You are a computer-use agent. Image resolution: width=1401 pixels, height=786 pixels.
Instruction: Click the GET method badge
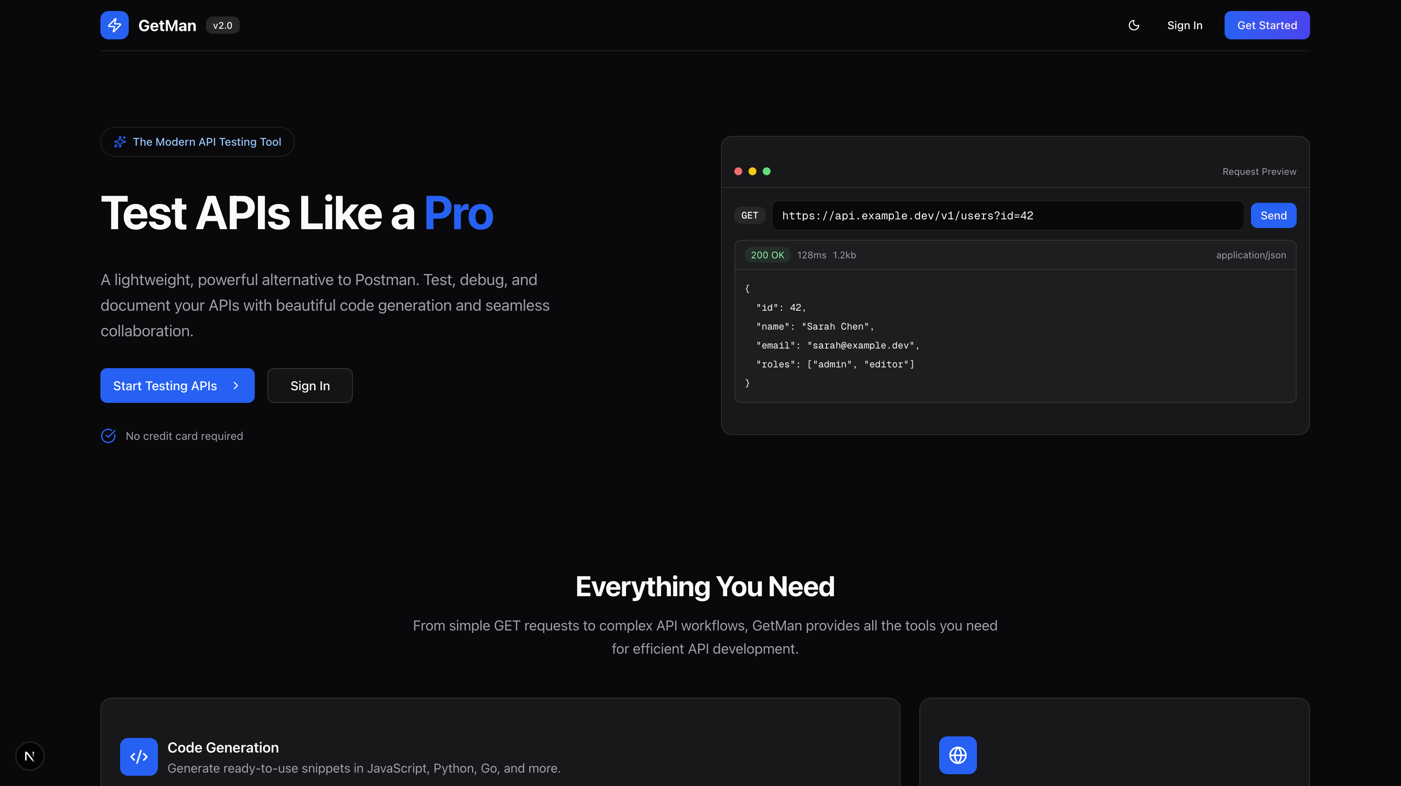pos(749,215)
